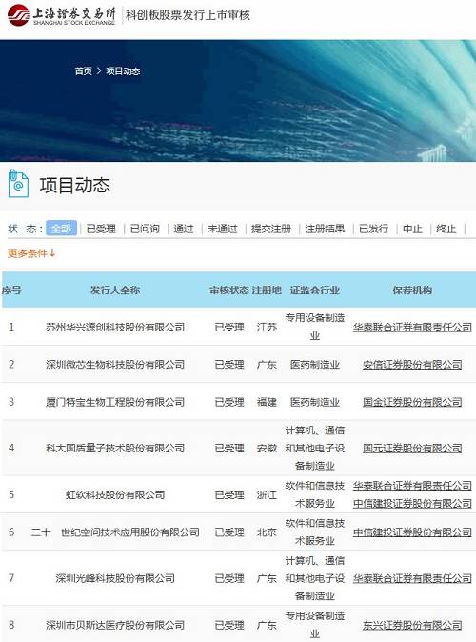476x642 pixels.
Task: Open 国元证券股份有限公司 sponsor link
Action: 412,448
